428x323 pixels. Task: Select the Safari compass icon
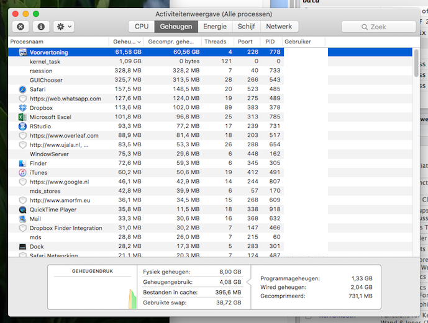pos(22,89)
